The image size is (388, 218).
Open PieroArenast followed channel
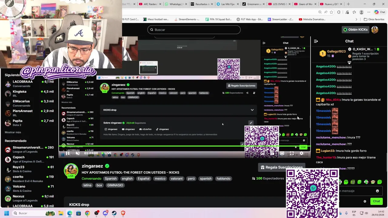29,113
